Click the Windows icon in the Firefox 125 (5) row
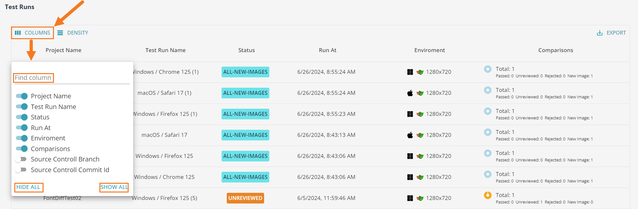Screen dimensions: 638x209 click(x=410, y=198)
